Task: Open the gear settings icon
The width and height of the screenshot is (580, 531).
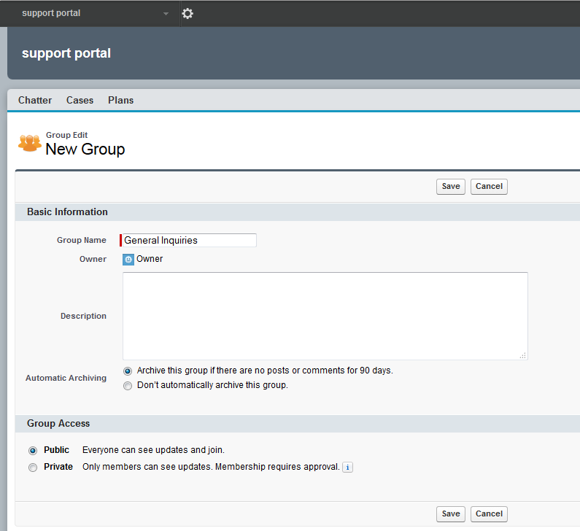Action: pyautogui.click(x=187, y=14)
